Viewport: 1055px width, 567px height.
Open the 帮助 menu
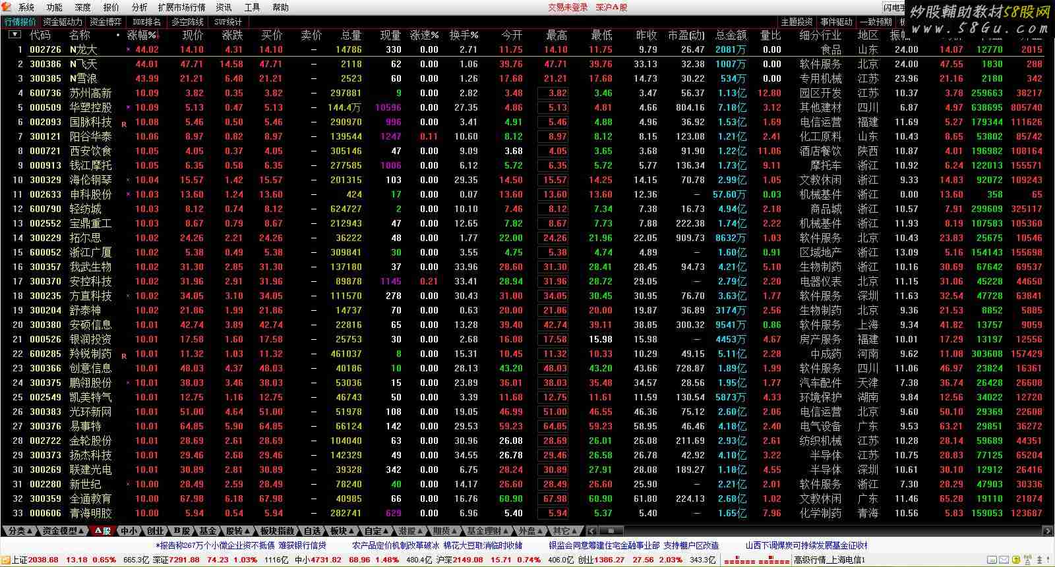pos(280,7)
